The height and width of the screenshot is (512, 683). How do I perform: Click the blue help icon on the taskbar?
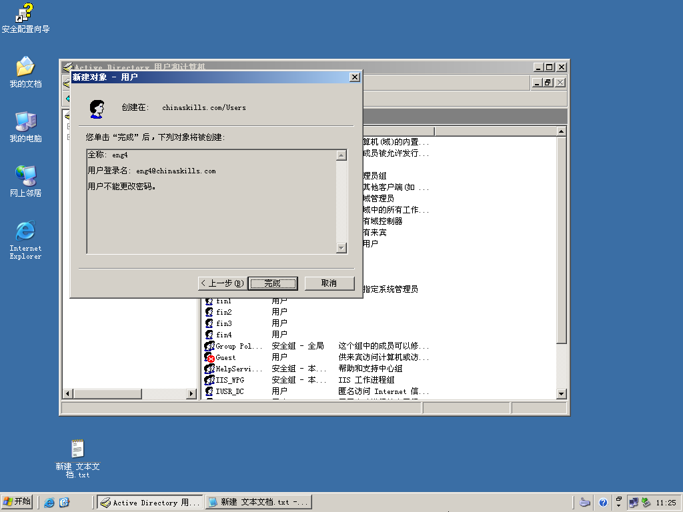603,503
